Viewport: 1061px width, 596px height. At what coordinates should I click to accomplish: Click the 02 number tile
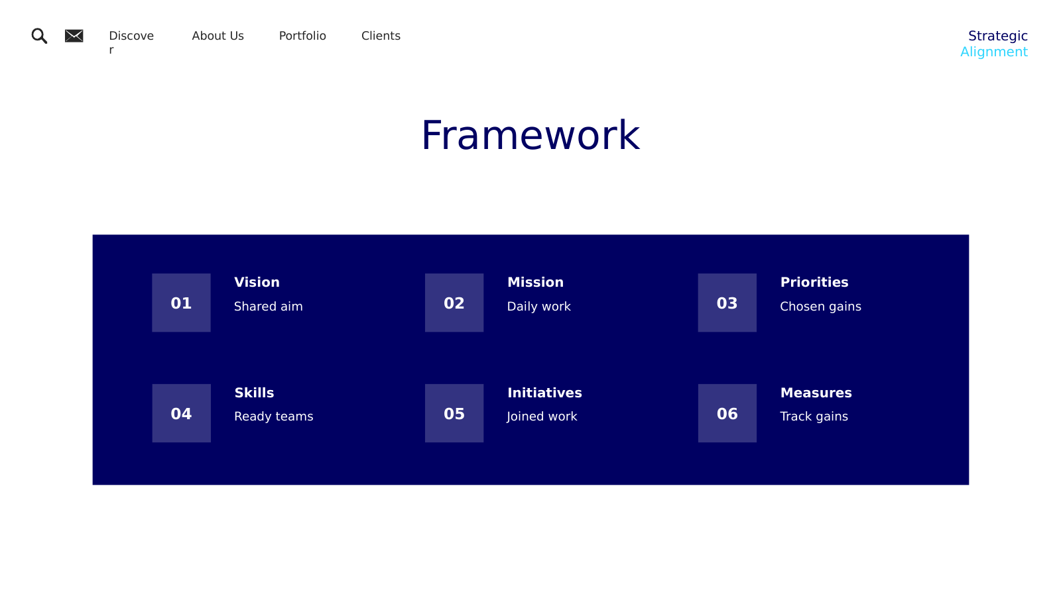pos(454,303)
